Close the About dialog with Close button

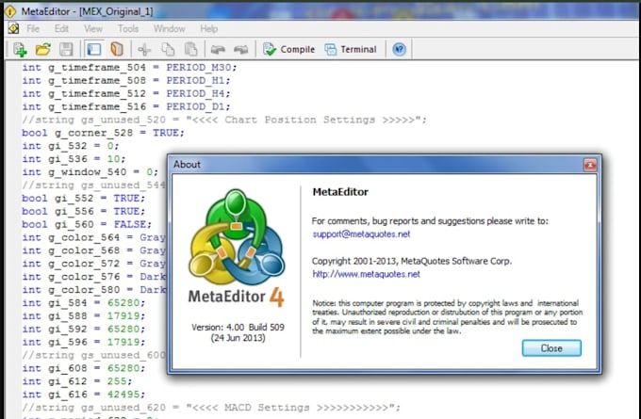(x=551, y=348)
